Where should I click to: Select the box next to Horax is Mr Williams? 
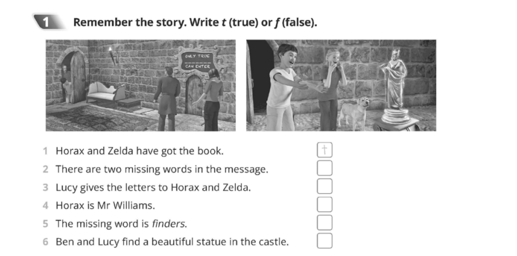pyautogui.click(x=324, y=205)
